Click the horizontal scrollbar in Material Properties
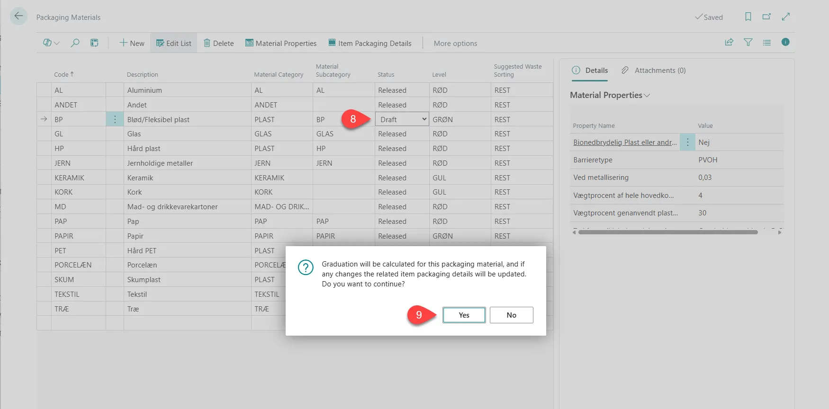 pos(668,232)
